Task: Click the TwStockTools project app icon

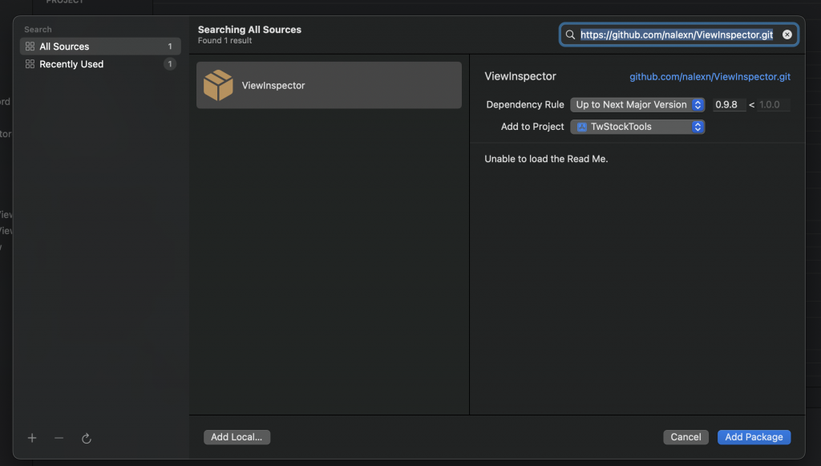Action: click(x=581, y=127)
